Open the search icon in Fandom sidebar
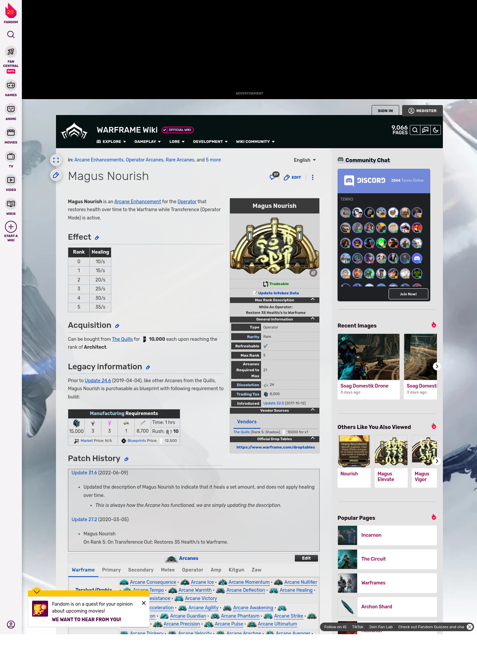Screen dimensions: 477x663 point(11,34)
